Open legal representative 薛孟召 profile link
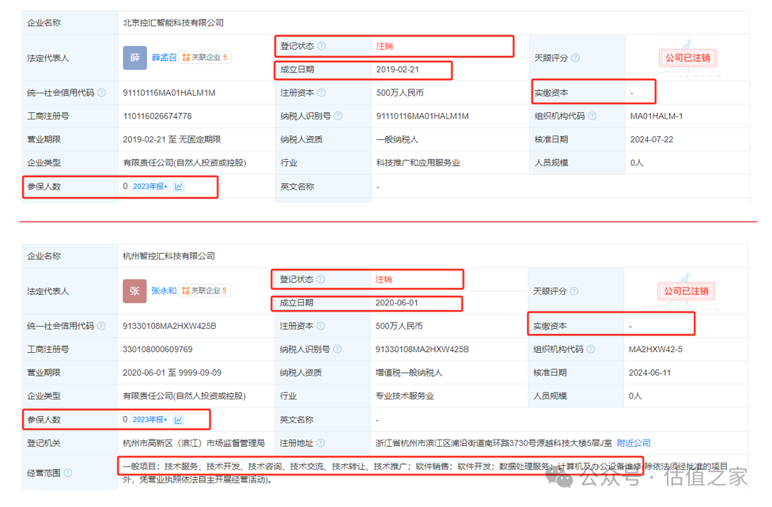 (x=164, y=58)
